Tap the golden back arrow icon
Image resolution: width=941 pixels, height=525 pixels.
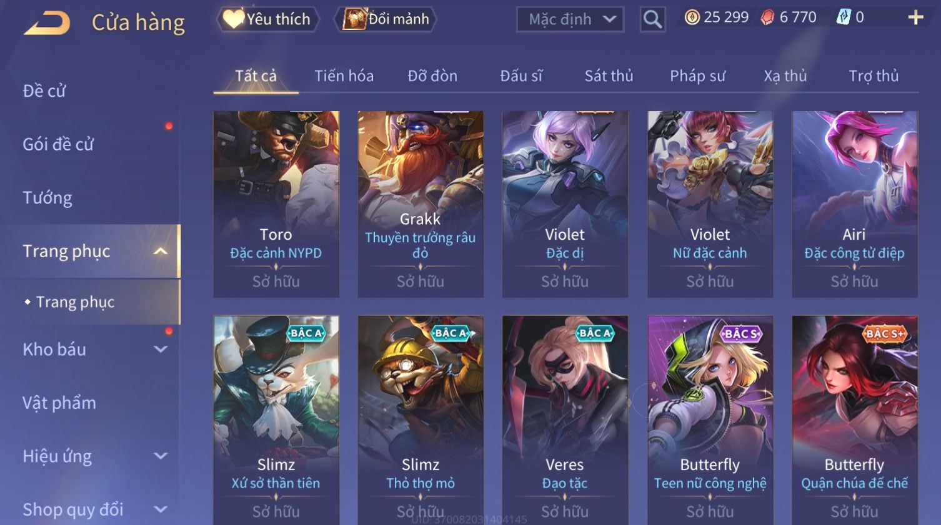click(47, 23)
